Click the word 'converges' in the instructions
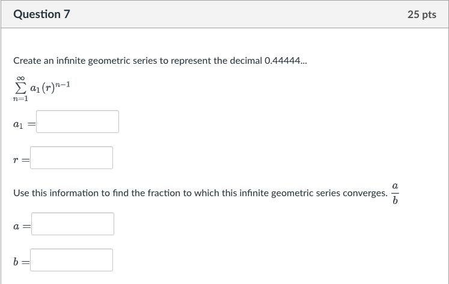Image resolution: width=449 pixels, height=284 pixels. [x=362, y=194]
